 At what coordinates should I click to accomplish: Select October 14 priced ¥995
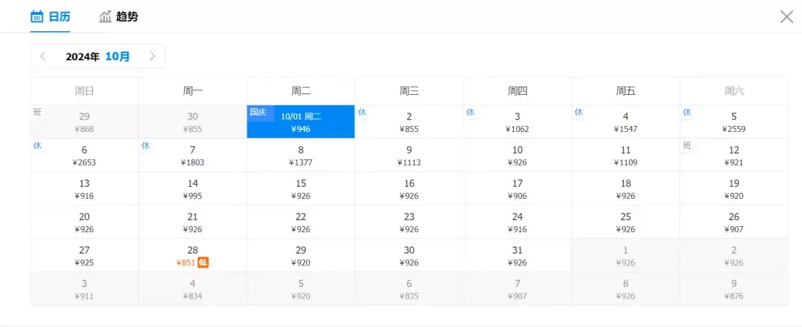pyautogui.click(x=192, y=188)
